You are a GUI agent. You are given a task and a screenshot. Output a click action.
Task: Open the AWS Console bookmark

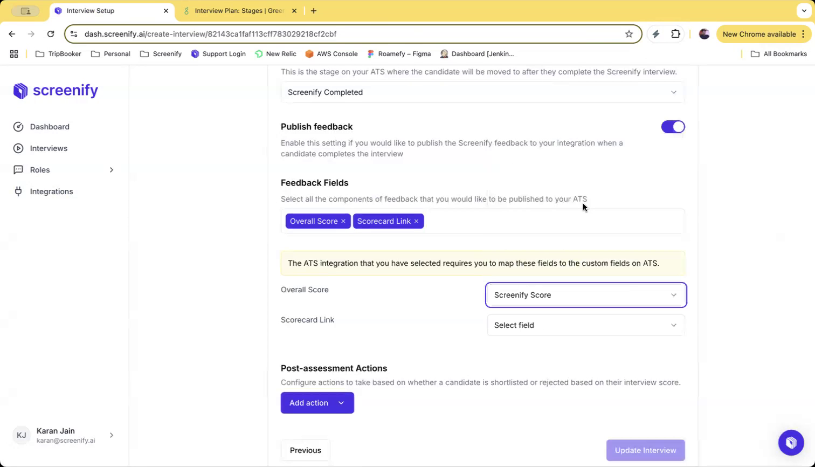331,54
